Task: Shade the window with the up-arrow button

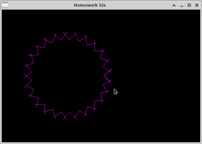Action: (174, 5)
